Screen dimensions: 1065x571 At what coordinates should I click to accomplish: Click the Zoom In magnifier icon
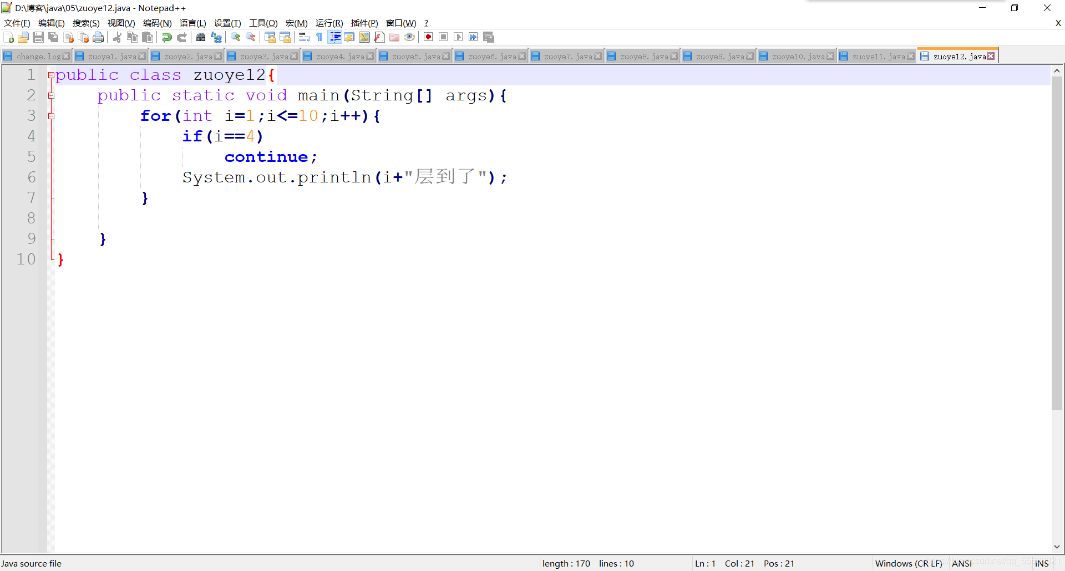click(235, 37)
